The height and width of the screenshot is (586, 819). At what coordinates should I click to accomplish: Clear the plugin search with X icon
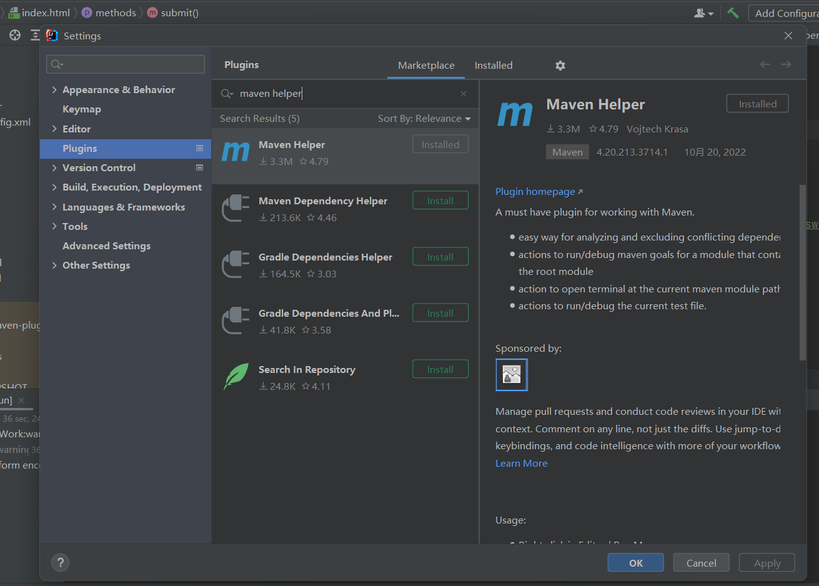464,94
